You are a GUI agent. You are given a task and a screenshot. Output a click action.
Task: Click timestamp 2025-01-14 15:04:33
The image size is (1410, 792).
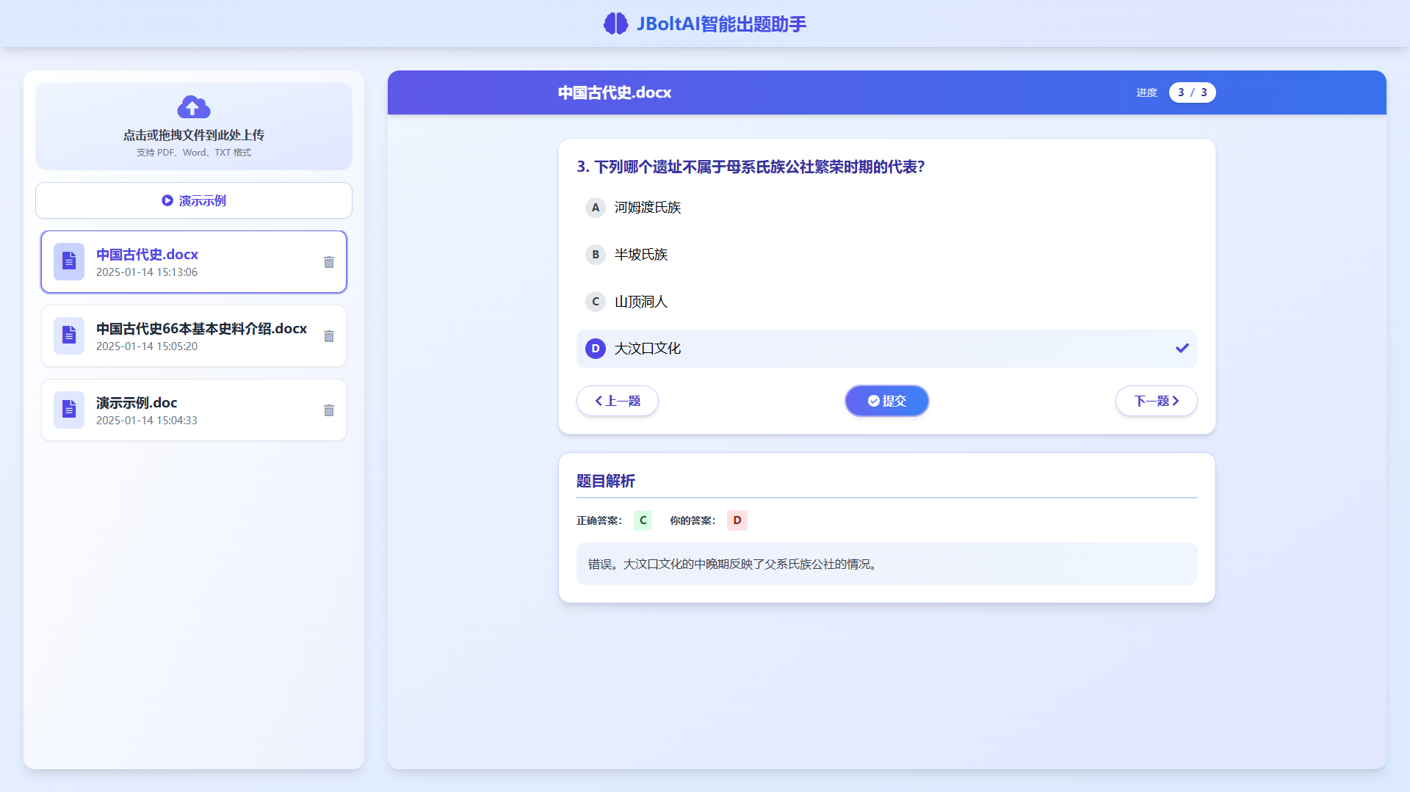click(147, 421)
